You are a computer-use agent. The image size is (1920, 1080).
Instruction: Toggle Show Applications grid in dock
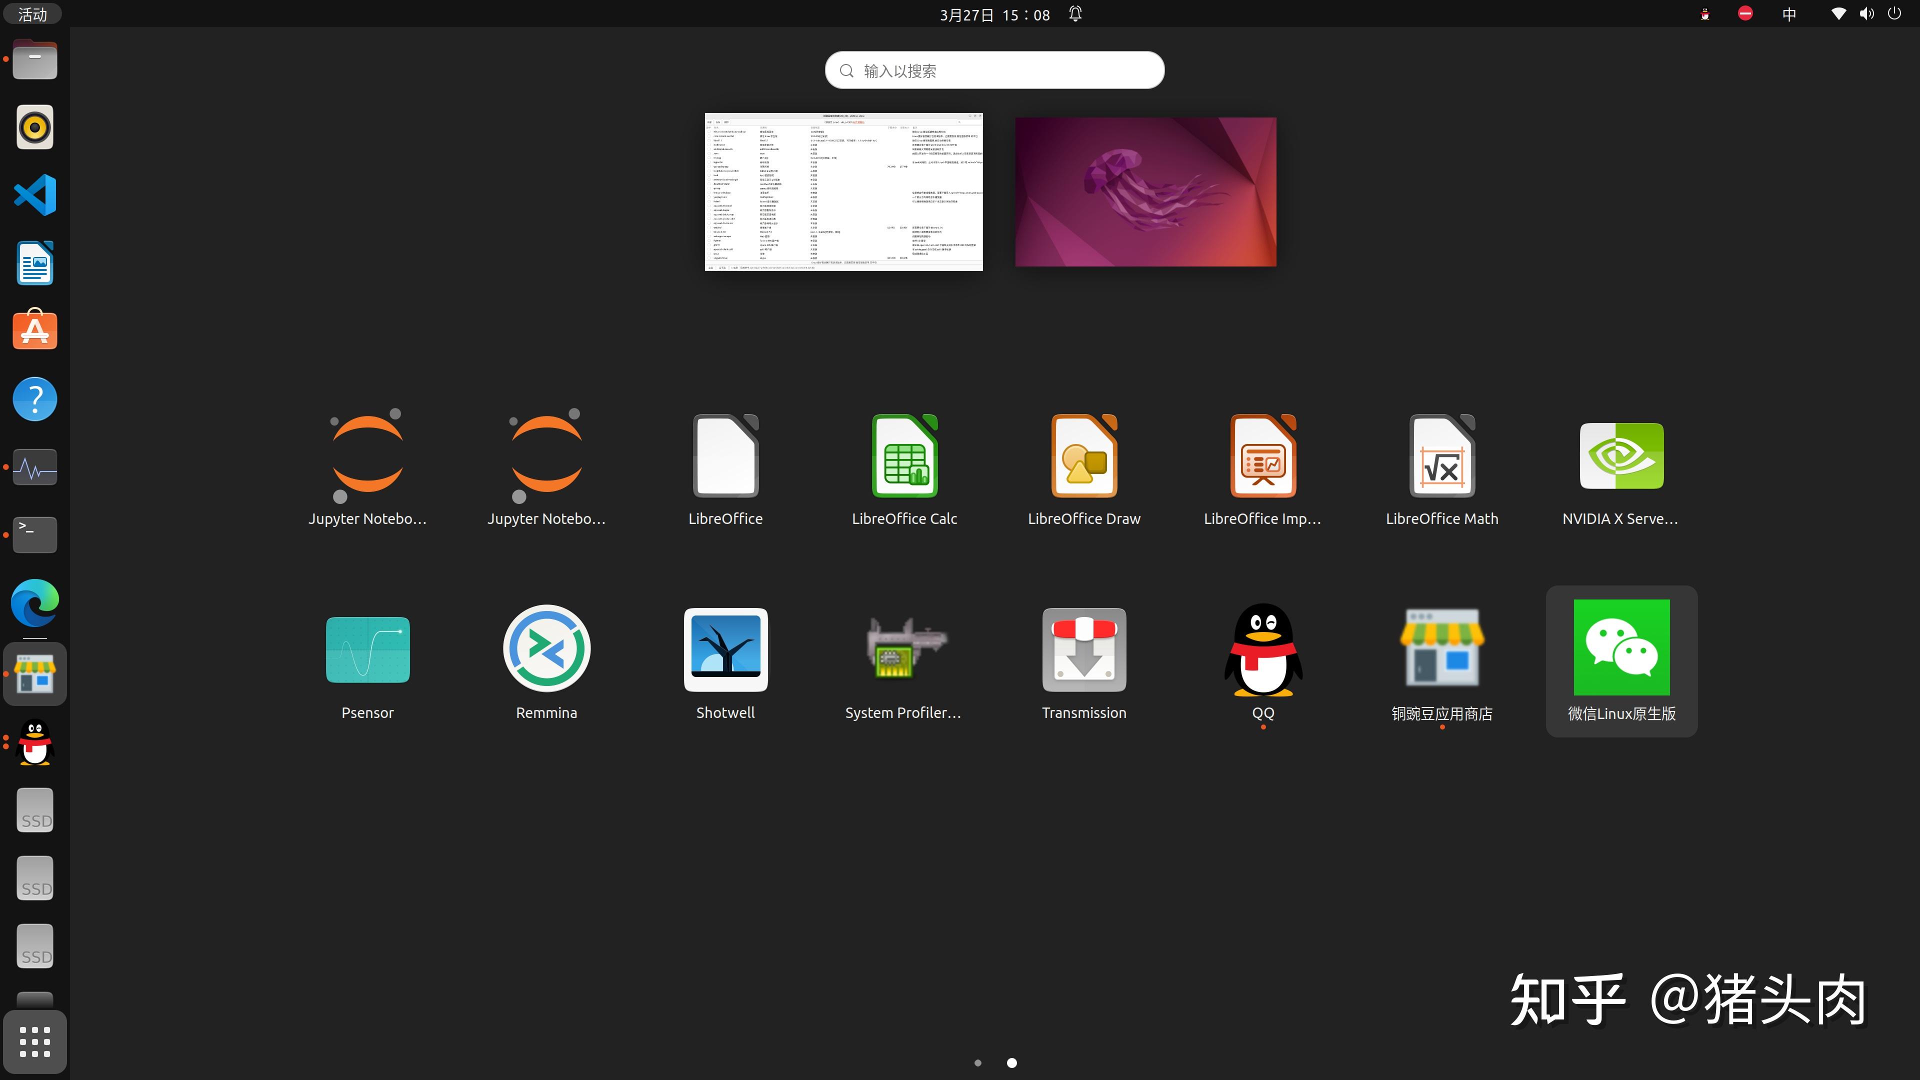tap(34, 1041)
